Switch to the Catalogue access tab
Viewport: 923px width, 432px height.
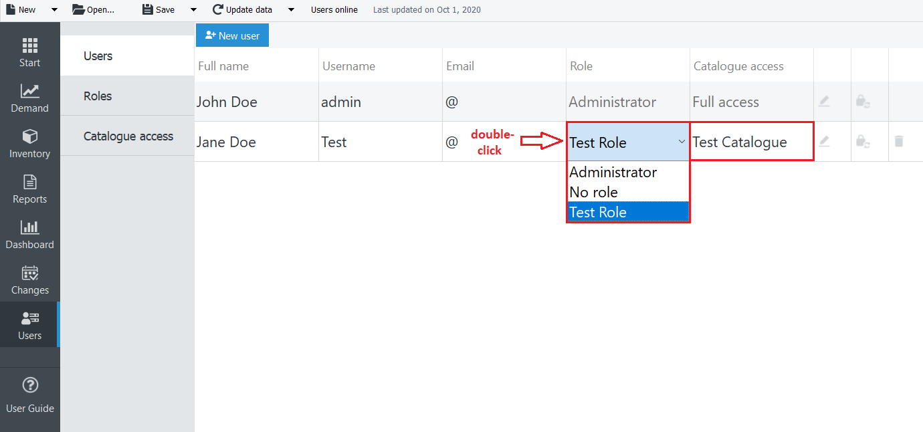tap(128, 136)
